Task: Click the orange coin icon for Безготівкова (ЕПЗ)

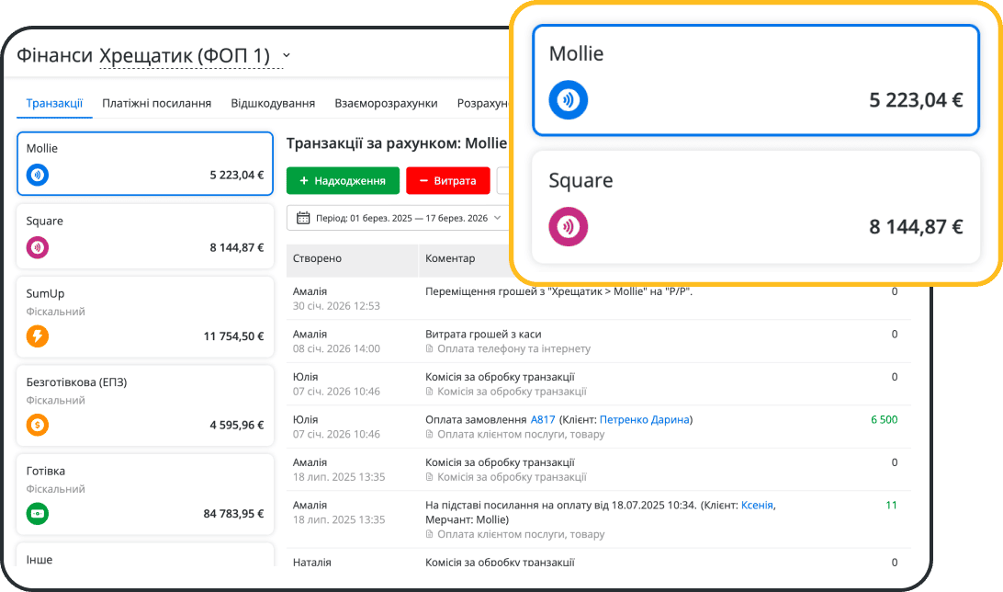Action: [x=38, y=425]
